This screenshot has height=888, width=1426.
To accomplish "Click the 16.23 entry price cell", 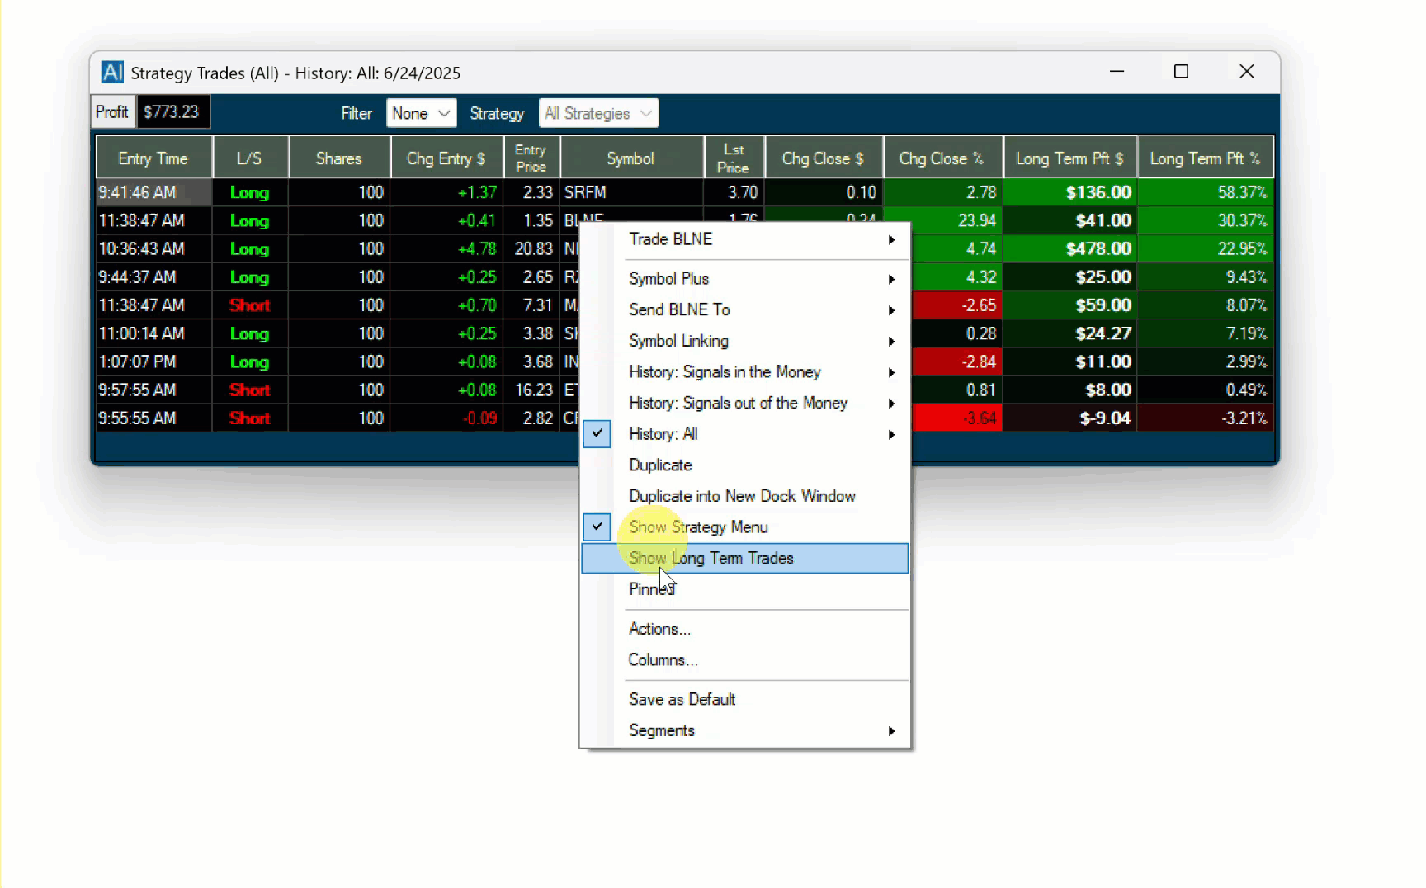I will [x=531, y=390].
